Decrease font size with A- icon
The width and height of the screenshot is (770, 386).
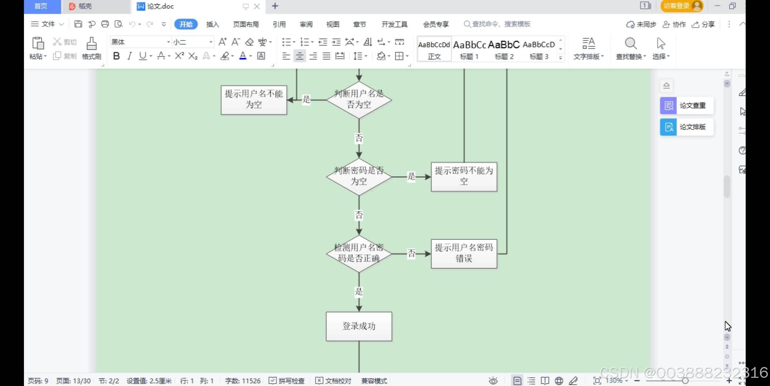(x=235, y=42)
